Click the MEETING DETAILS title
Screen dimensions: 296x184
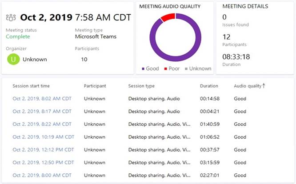(x=245, y=6)
